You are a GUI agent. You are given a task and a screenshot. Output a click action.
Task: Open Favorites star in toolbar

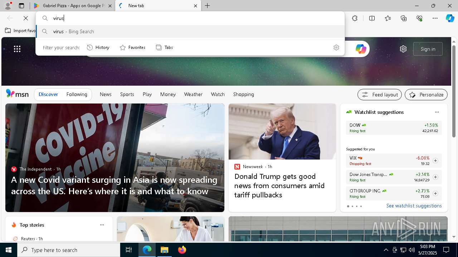click(x=388, y=18)
